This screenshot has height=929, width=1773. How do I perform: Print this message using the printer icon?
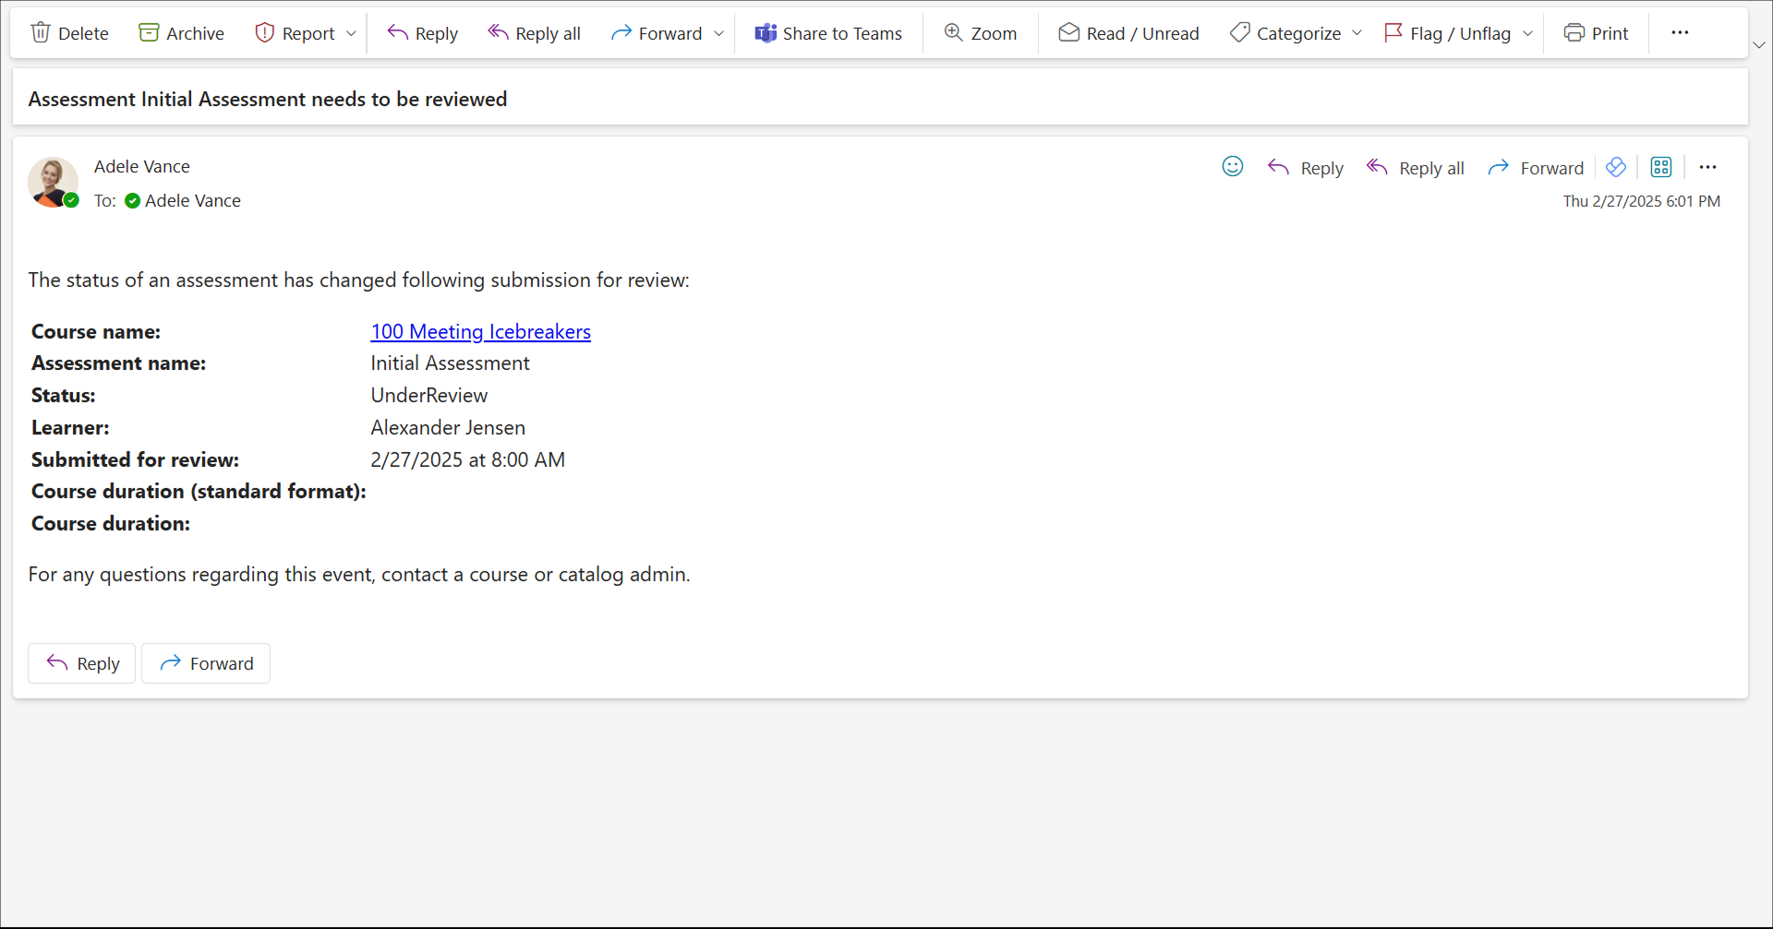click(1574, 33)
